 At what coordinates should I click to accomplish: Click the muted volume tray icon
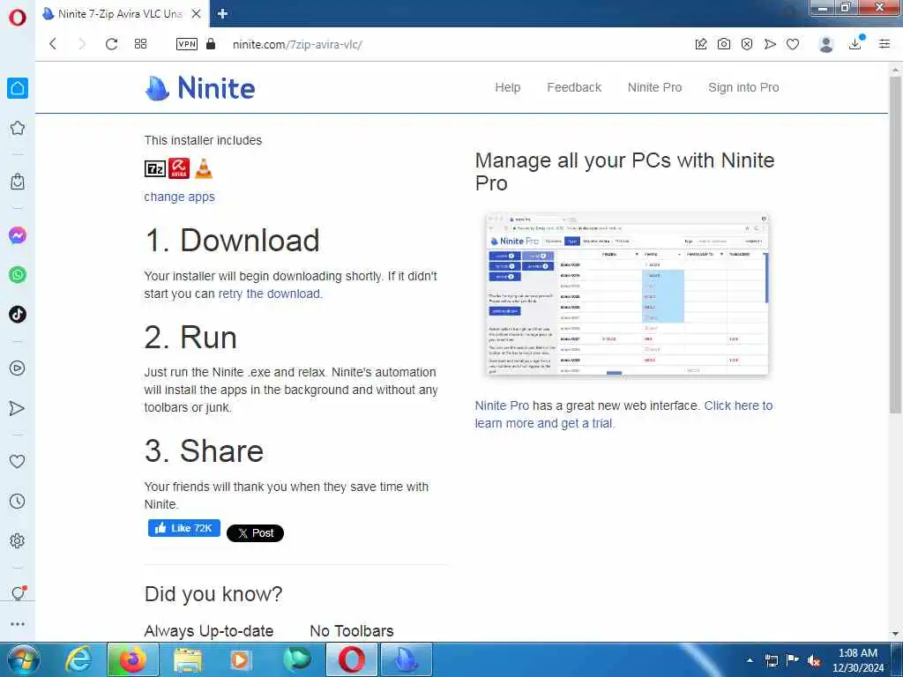[x=814, y=660]
